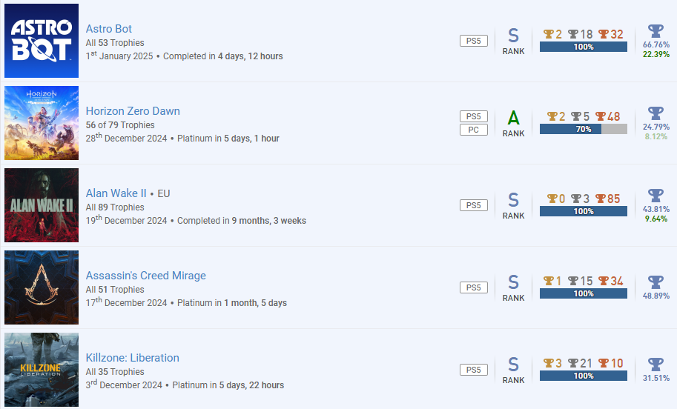Click the 8.12% rarity value
The height and width of the screenshot is (409, 677).
[655, 137]
